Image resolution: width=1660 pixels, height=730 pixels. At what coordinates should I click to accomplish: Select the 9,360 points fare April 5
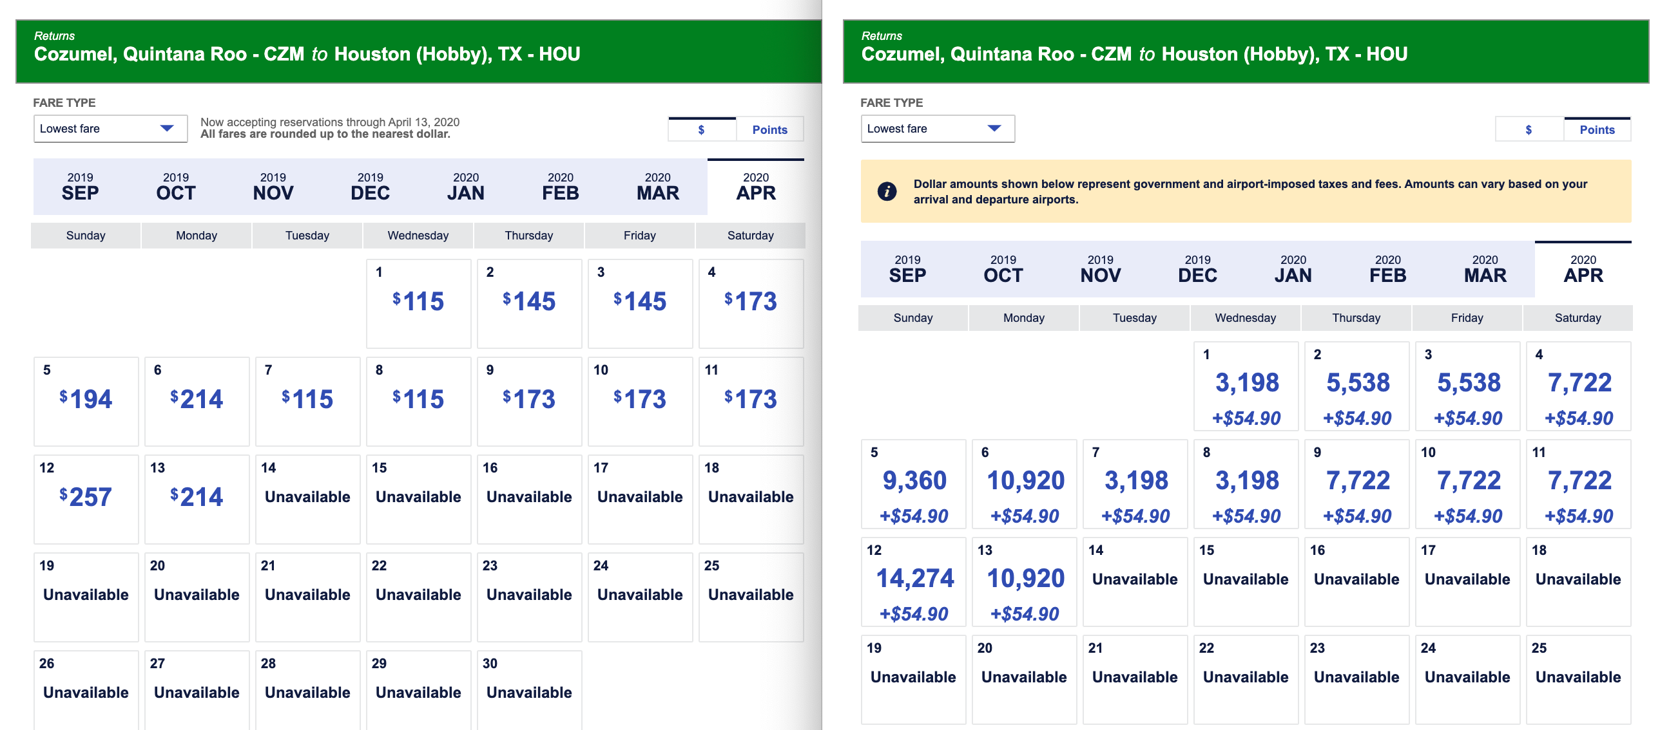coord(914,482)
